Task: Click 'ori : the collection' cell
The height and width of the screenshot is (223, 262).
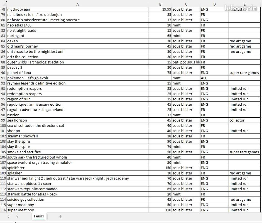Action: coord(77,57)
